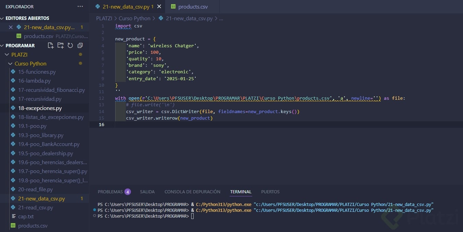Viewport: 463px width, 232px height.
Task: Collapse the EDITORES ABIERTOS section
Action: click(27, 18)
